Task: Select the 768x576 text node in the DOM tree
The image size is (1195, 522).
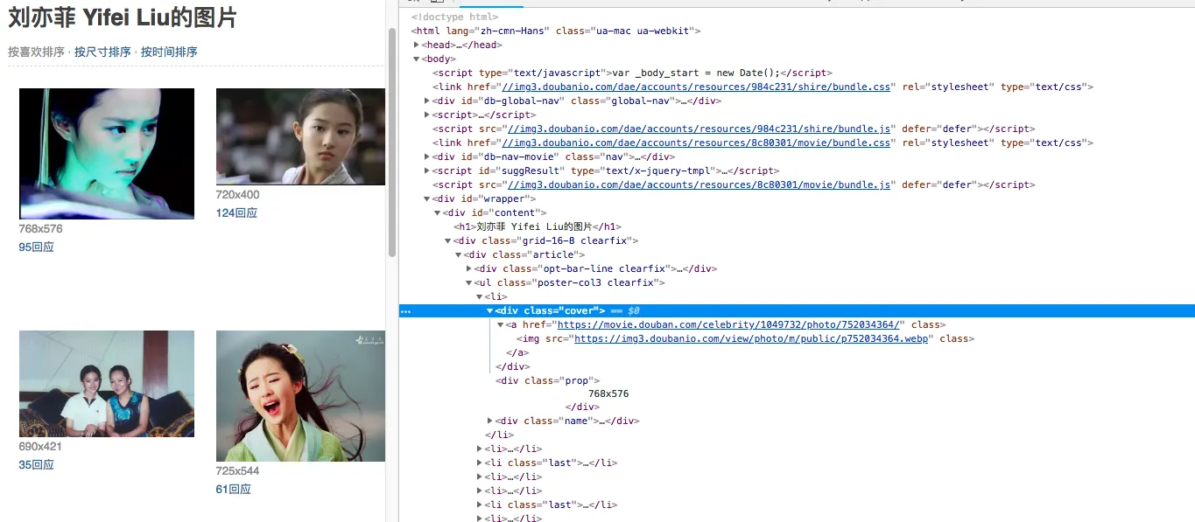Action: coord(608,393)
